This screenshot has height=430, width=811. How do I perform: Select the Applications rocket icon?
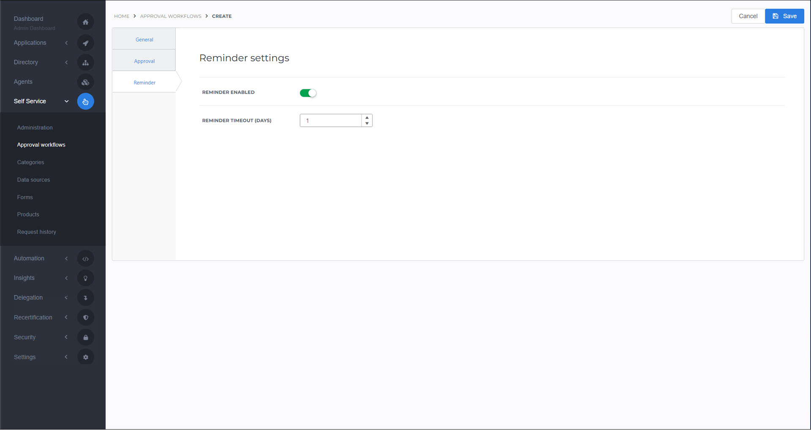85,43
